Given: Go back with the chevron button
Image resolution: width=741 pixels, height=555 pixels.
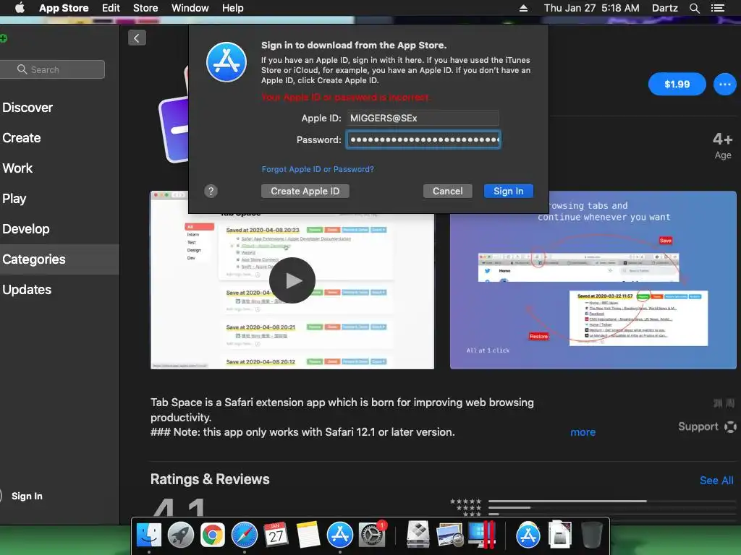Looking at the screenshot, I should click(x=137, y=38).
